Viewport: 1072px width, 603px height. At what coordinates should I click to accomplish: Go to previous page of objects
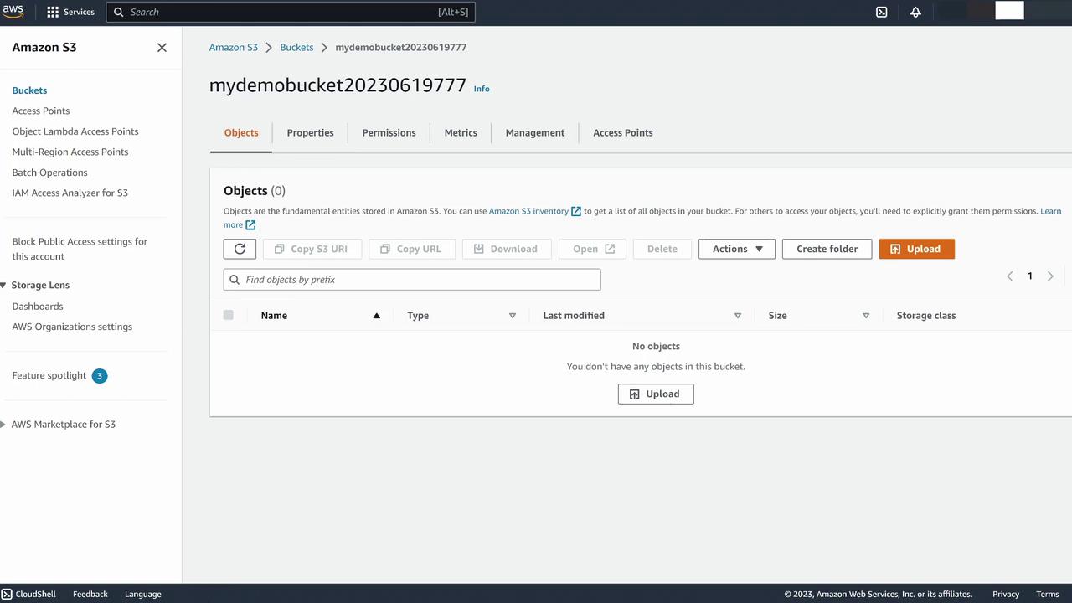pos(1010,276)
